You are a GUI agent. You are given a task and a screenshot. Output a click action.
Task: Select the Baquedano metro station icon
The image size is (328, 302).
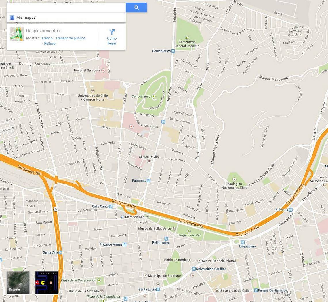(x=243, y=242)
